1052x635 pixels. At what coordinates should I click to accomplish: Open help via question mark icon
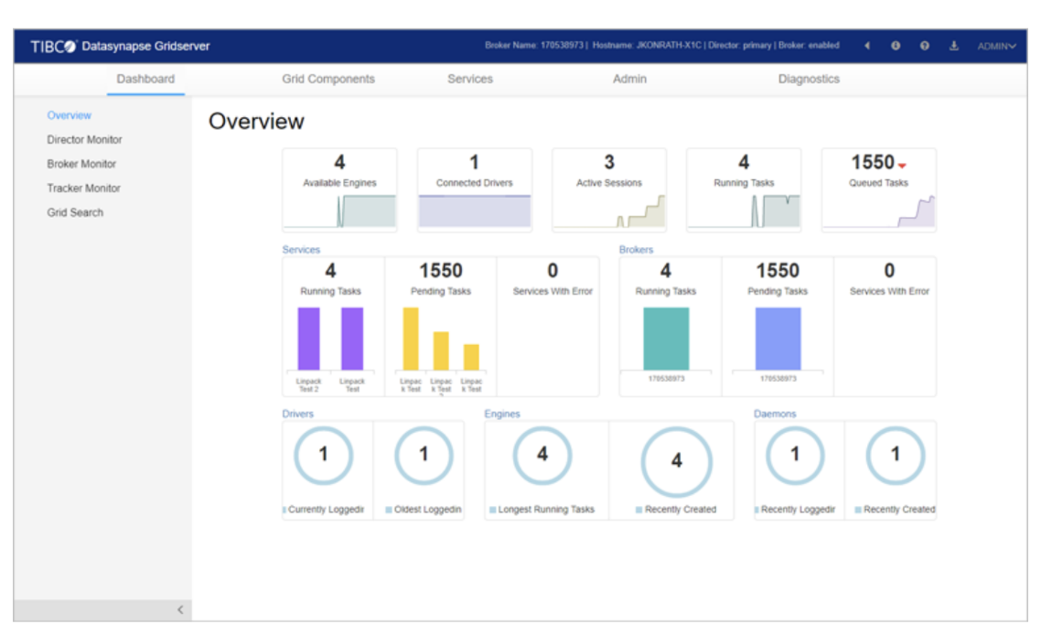[924, 47]
